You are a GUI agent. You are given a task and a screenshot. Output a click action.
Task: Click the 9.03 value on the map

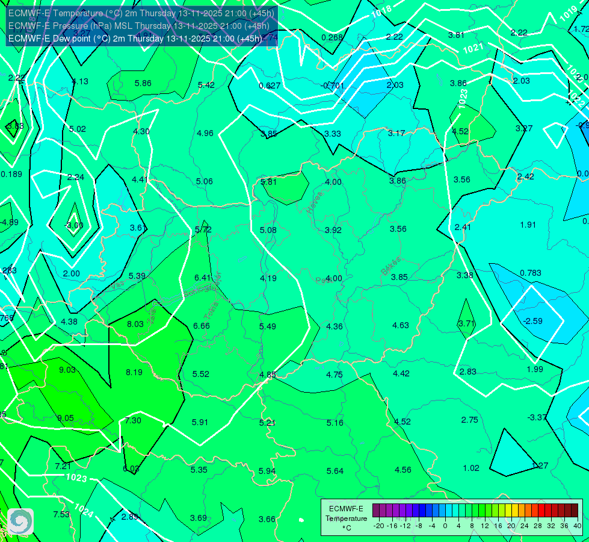pyautogui.click(x=67, y=370)
